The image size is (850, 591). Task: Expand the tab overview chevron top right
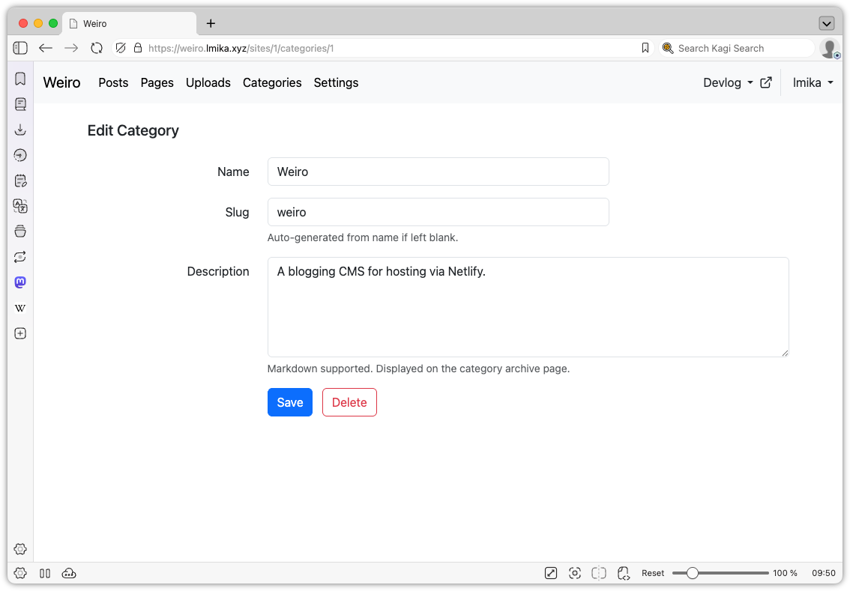827,22
